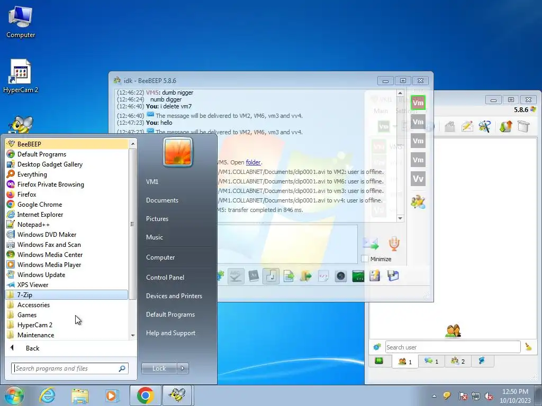Click the Lock button
Image resolution: width=542 pixels, height=406 pixels.
tap(159, 368)
